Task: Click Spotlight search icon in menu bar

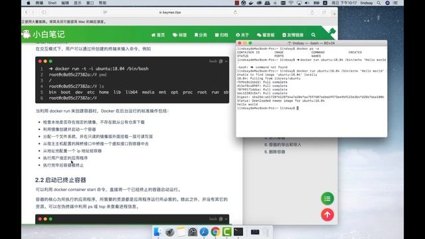Action: coord(379,3)
